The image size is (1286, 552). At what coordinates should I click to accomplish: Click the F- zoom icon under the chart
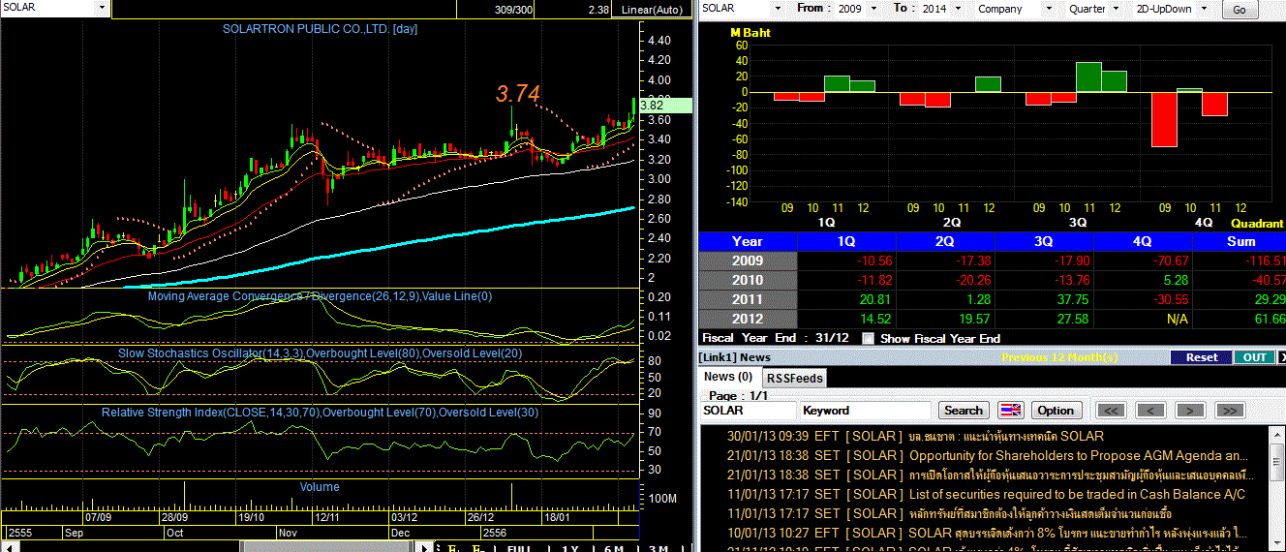(x=477, y=547)
